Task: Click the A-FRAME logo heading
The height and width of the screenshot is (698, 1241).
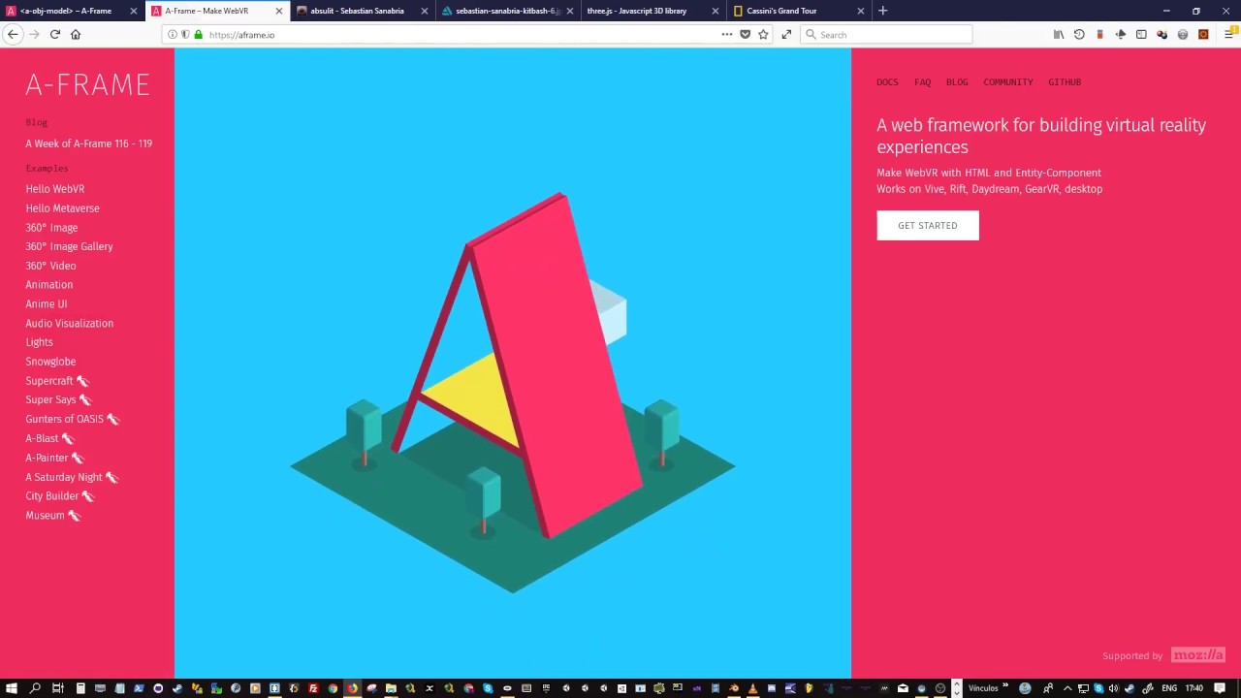Action: point(87,85)
